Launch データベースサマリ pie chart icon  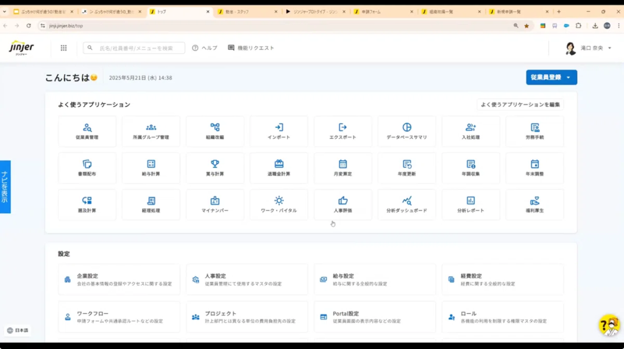pyautogui.click(x=406, y=132)
